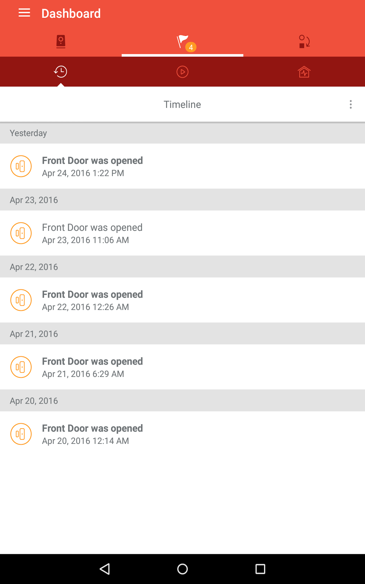
Task: Open Apr 21 Front Door opened event
Action: coord(182,367)
